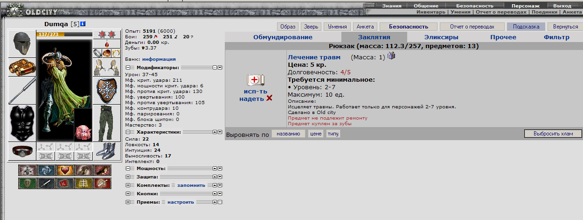Click the helmet equipment slot

pyautogui.click(x=22, y=43)
